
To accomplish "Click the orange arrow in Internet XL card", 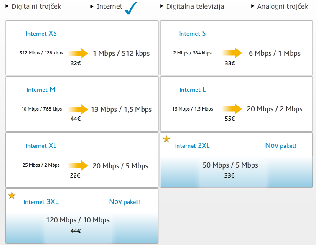I will point(78,165).
